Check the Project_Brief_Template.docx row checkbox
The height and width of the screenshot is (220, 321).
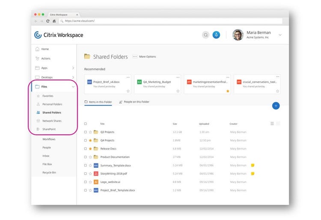click(85, 190)
